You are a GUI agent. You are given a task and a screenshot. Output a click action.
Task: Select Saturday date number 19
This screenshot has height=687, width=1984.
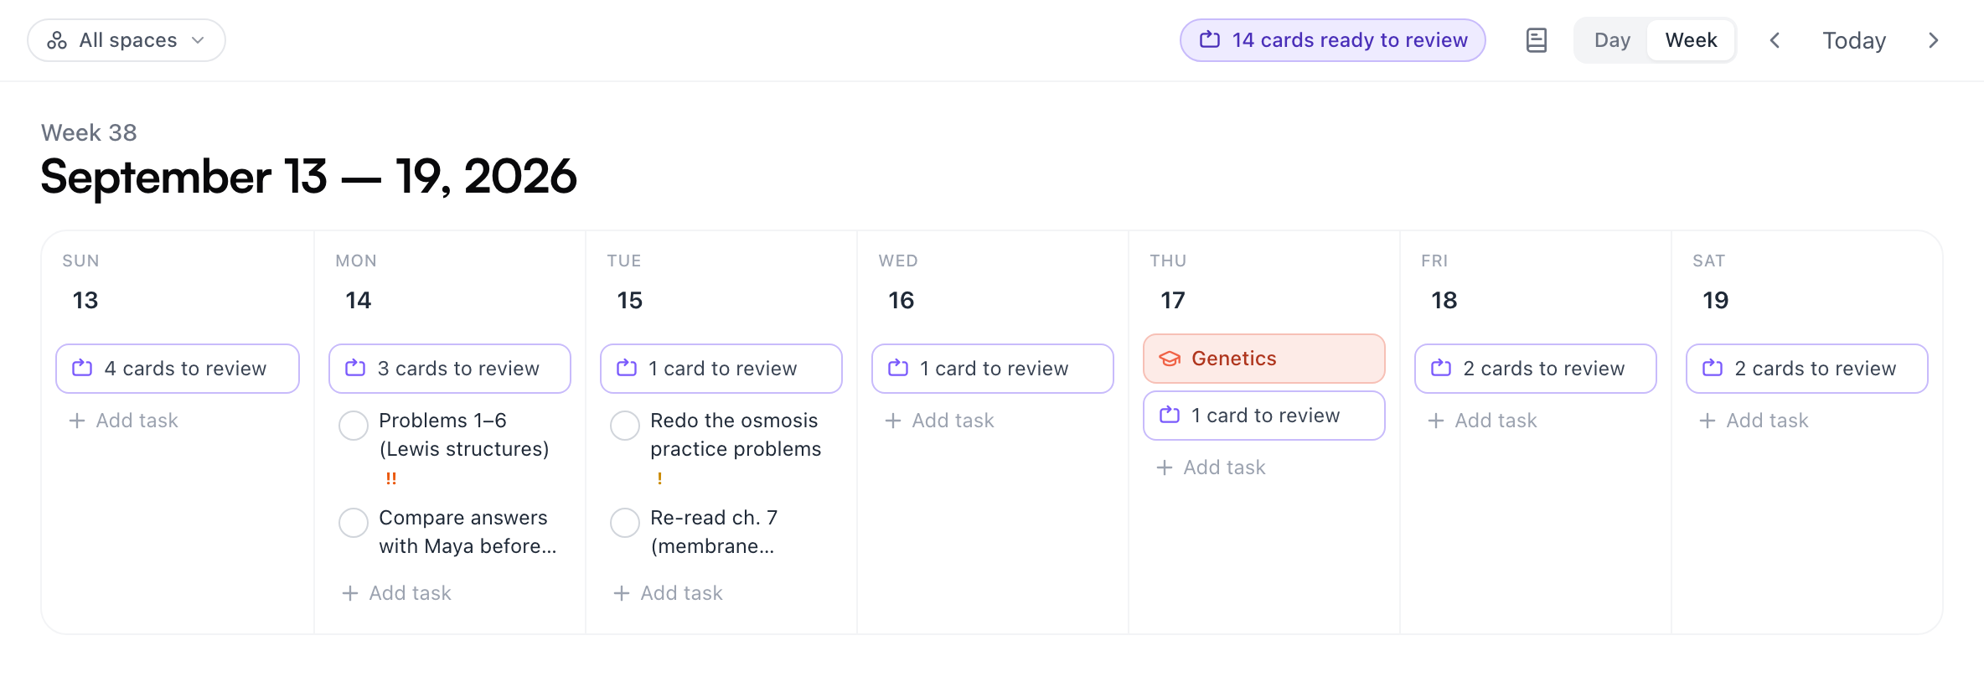[1716, 300]
